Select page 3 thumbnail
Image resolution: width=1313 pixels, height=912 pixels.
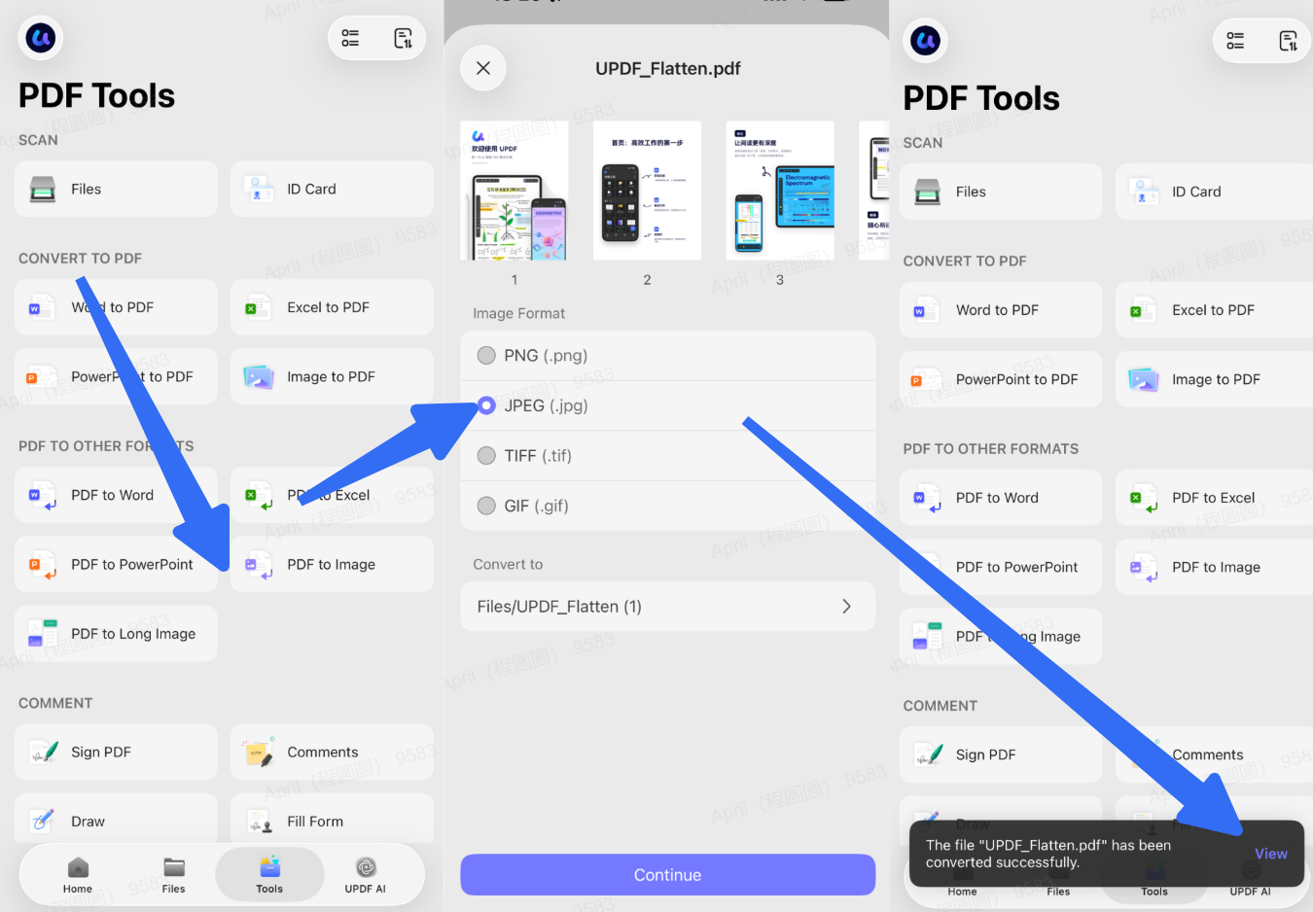tap(780, 191)
